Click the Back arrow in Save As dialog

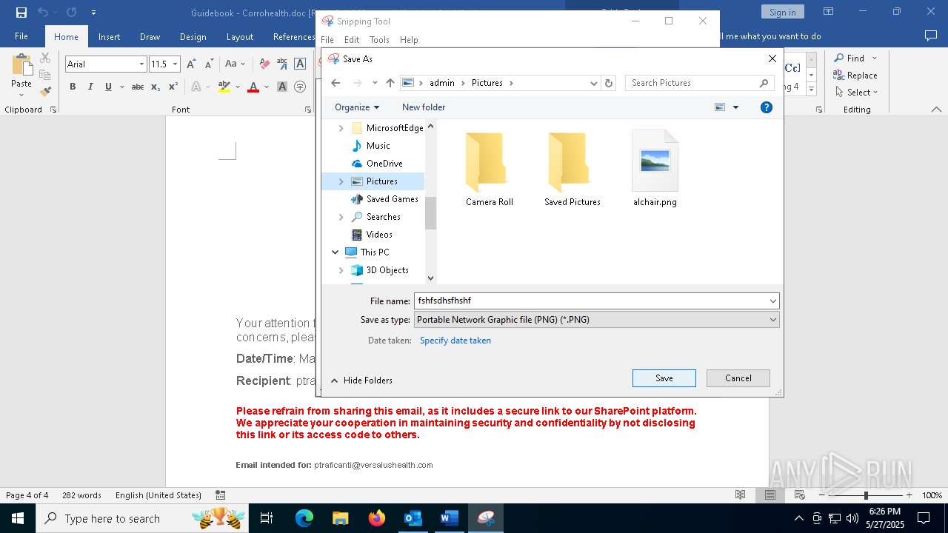click(x=336, y=83)
